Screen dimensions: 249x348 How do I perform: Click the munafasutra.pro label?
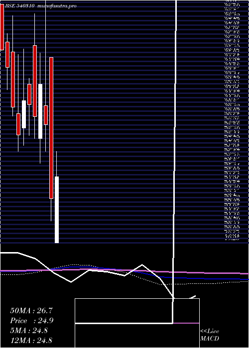click(57, 6)
